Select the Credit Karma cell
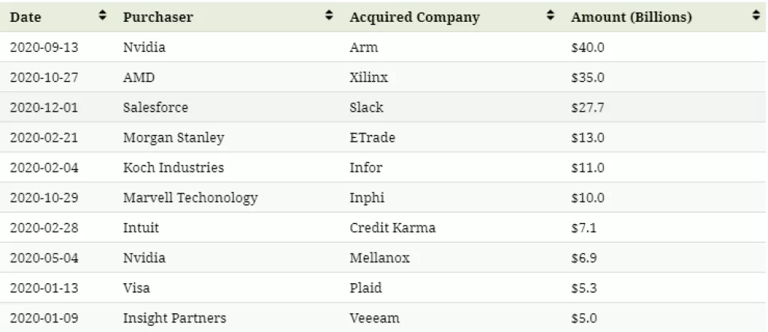The image size is (768, 332). coord(392,227)
